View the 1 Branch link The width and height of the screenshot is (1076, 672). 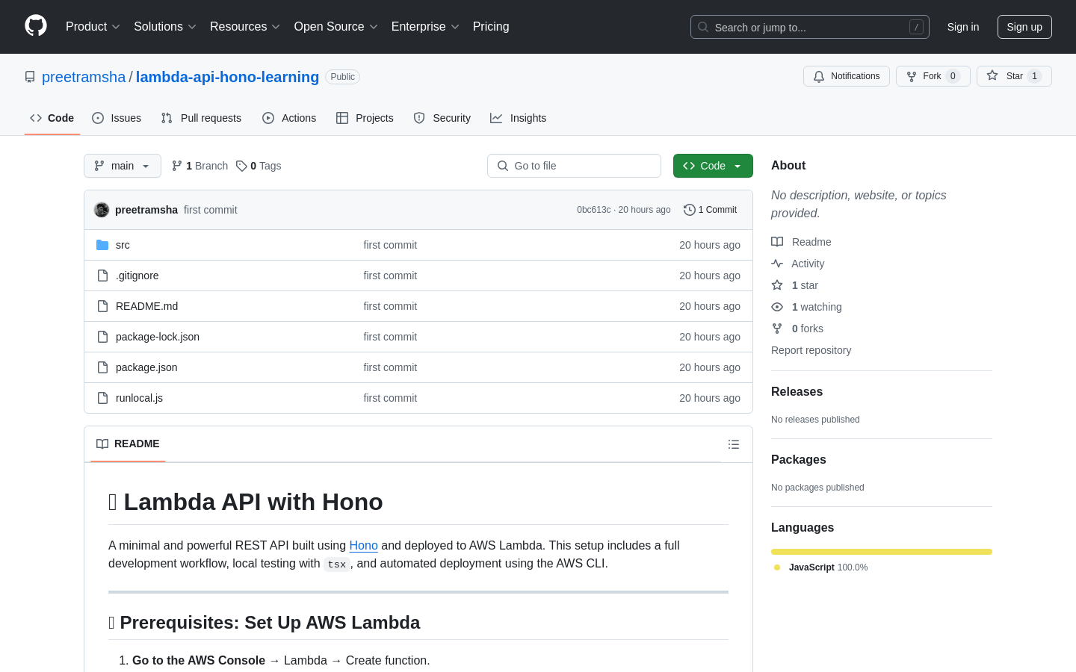[x=200, y=166]
